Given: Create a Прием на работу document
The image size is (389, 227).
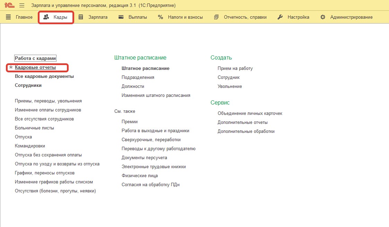Looking at the screenshot, I should [235, 68].
